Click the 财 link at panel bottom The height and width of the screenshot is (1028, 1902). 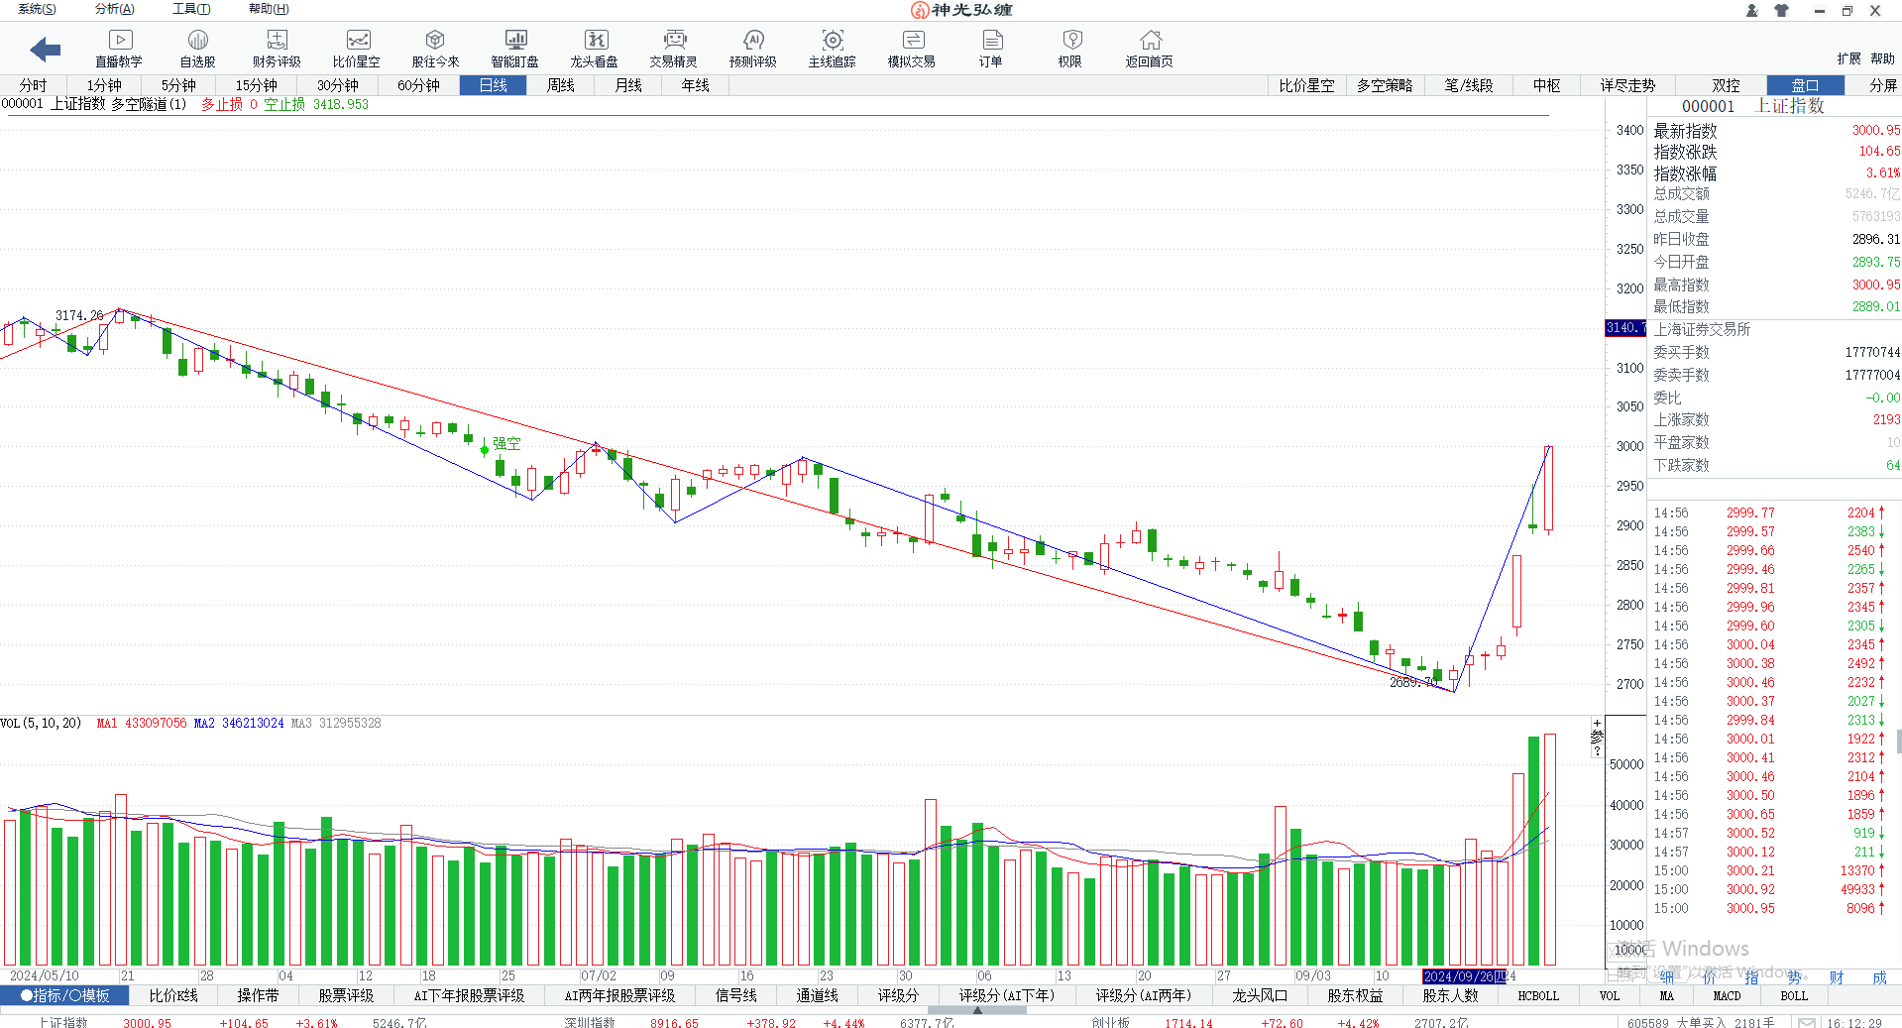pos(1837,977)
